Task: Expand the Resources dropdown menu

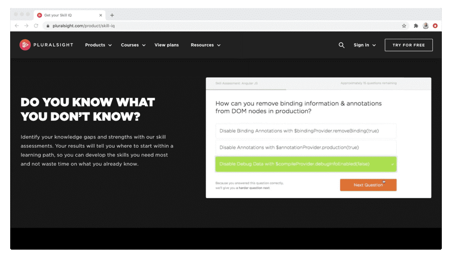Action: tap(206, 45)
